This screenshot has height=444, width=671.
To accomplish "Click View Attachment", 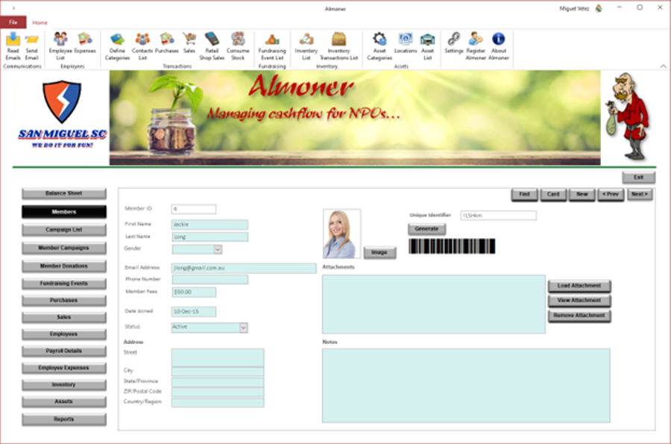I will (x=579, y=301).
